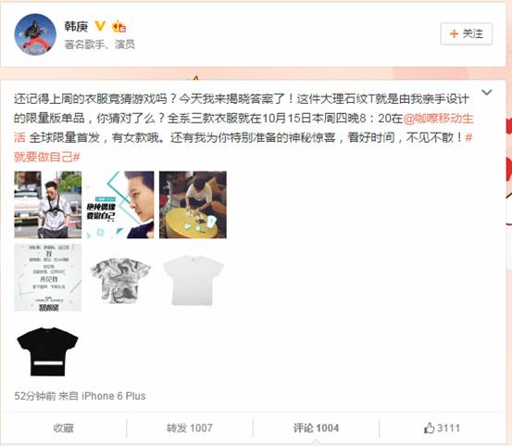Open the 转发 1007 repost tab
Image resolution: width=512 pixels, height=446 pixels.
[x=190, y=428]
